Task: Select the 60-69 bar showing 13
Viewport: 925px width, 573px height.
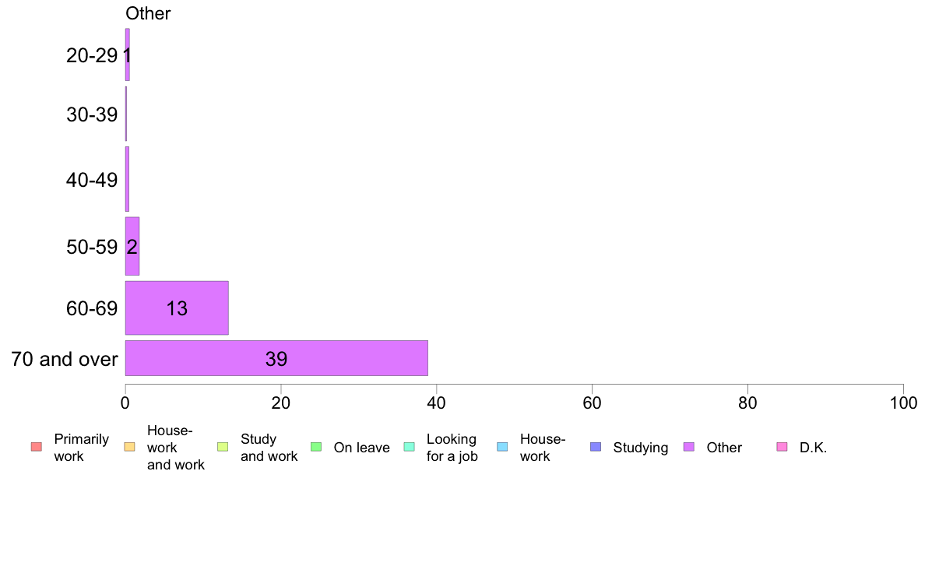Action: [177, 308]
